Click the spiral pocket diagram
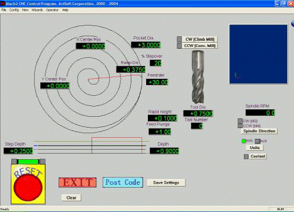This screenshot has height=212, width=294. point(88,79)
